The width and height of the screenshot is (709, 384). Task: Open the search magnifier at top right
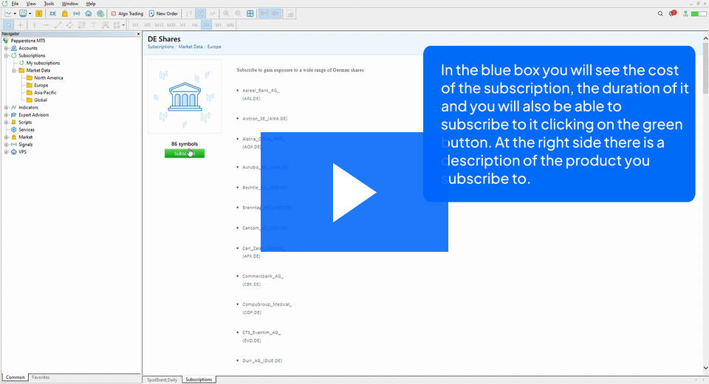pyautogui.click(x=660, y=13)
